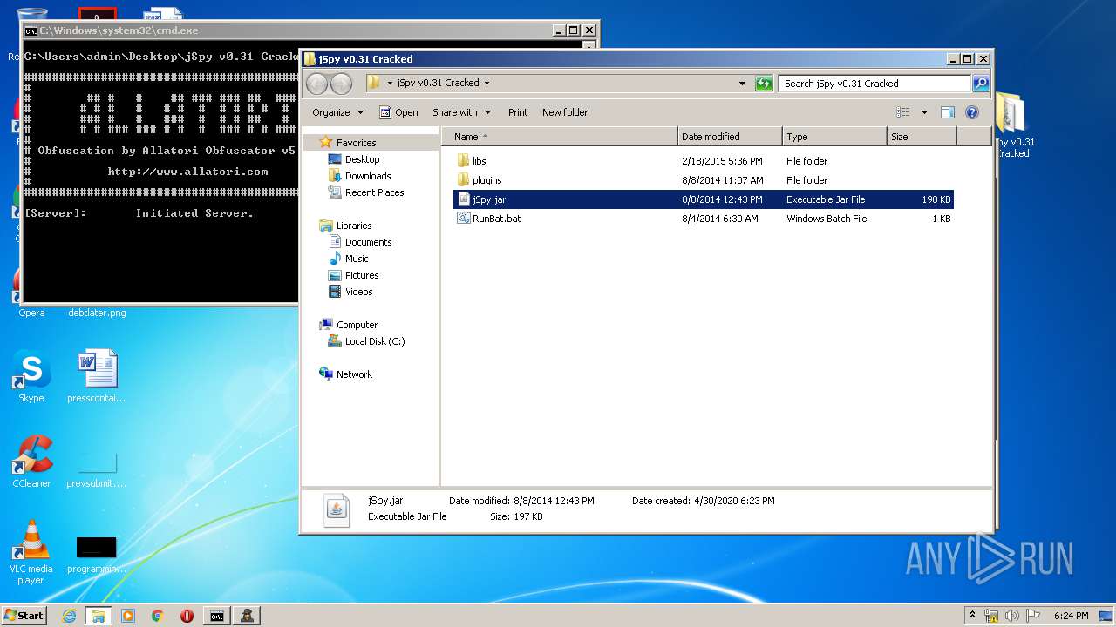Open Opera from the taskbar
This screenshot has width=1116, height=627.
[187, 616]
